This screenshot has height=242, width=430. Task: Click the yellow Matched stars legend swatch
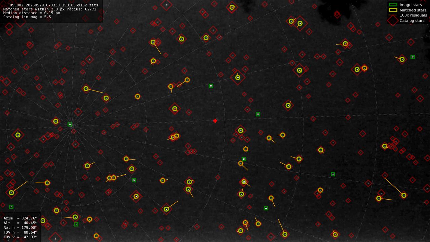pos(393,10)
